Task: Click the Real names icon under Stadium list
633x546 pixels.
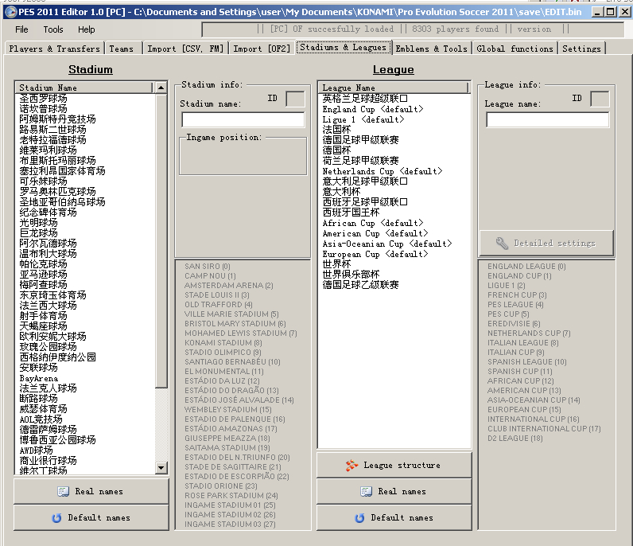Action: (64, 491)
